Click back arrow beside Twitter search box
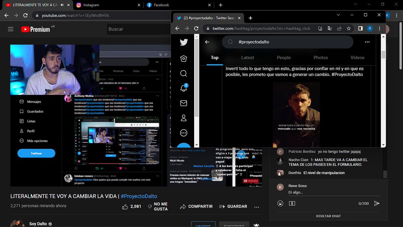403x227 pixels. pyautogui.click(x=207, y=42)
